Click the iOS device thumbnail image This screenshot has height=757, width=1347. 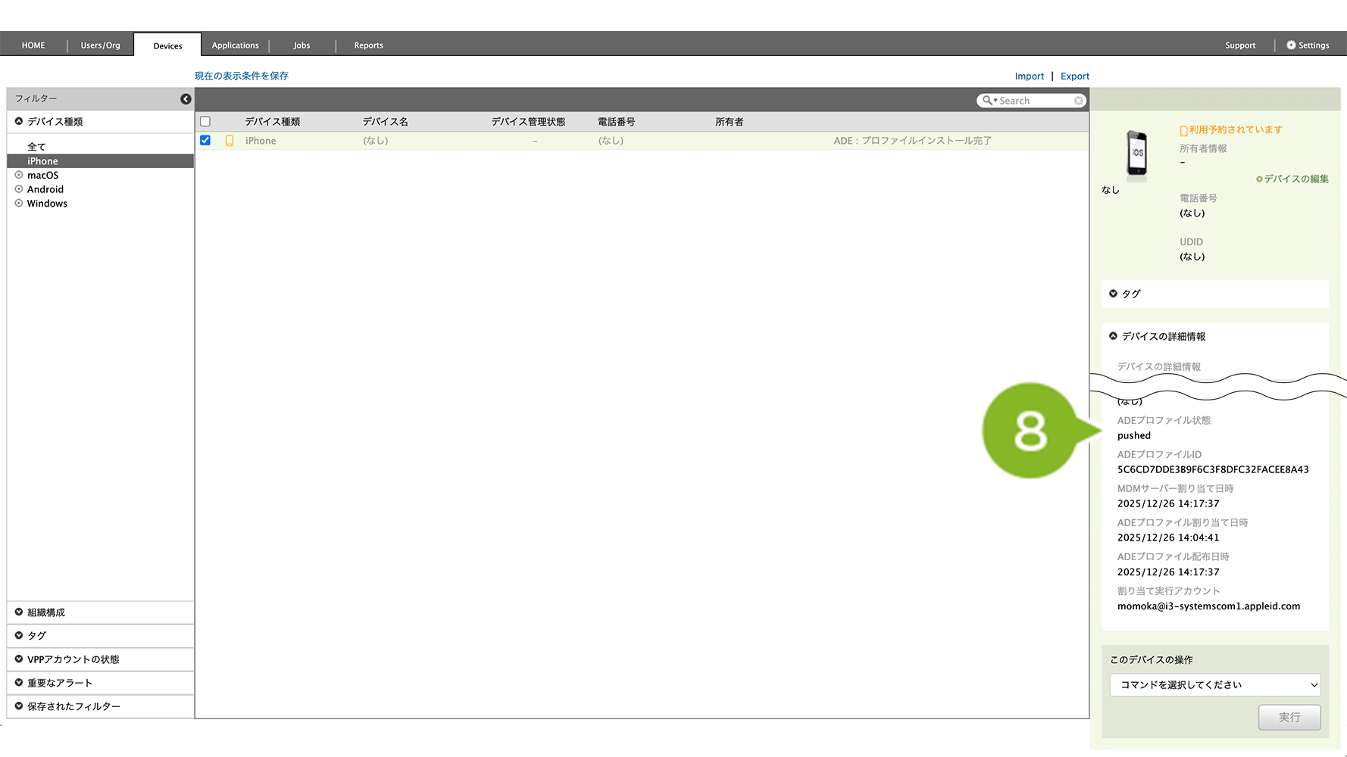pyautogui.click(x=1136, y=154)
